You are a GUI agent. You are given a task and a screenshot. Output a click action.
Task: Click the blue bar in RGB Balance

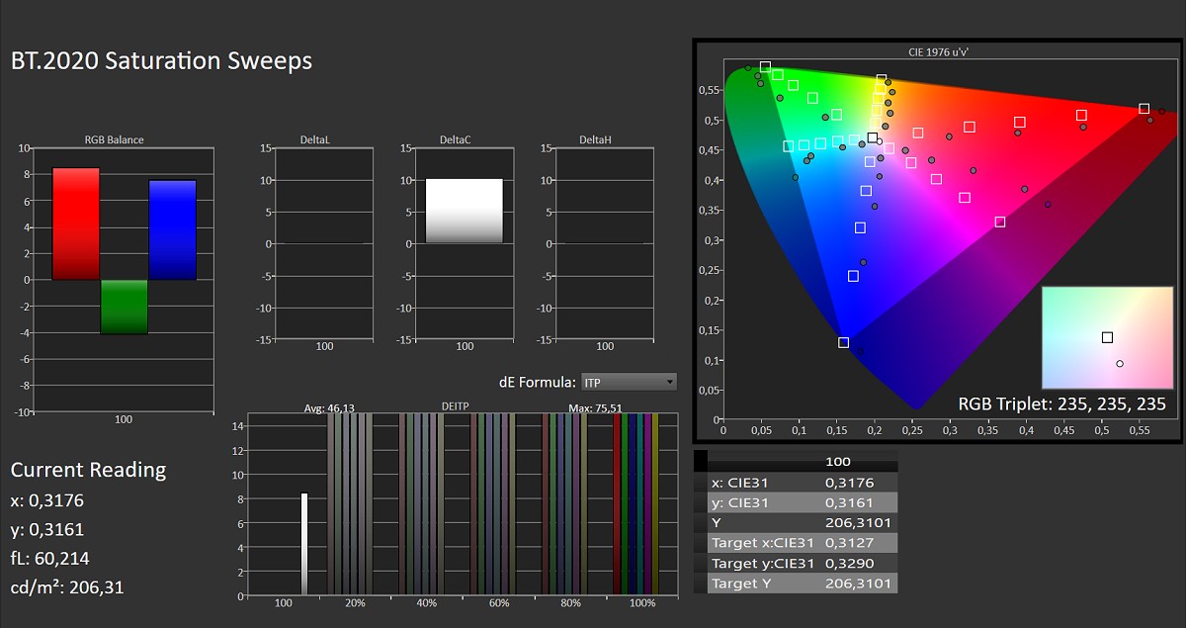point(172,229)
